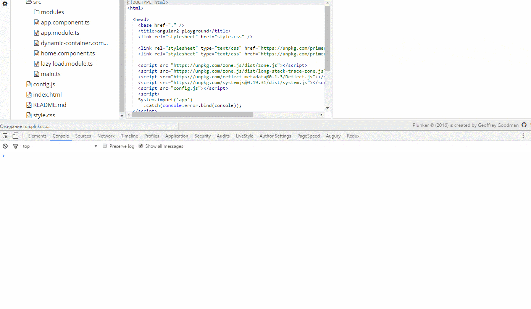Click the file icon beside config.js
The height and width of the screenshot is (309, 531).
[29, 84]
